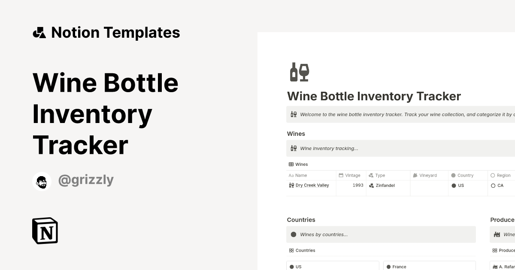This screenshot has width=515, height=270.
Task: Click the Notion cube logo below the avatar
Action: pyautogui.click(x=45, y=231)
